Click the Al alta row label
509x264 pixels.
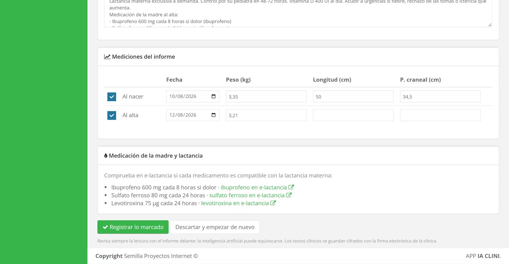pos(130,115)
